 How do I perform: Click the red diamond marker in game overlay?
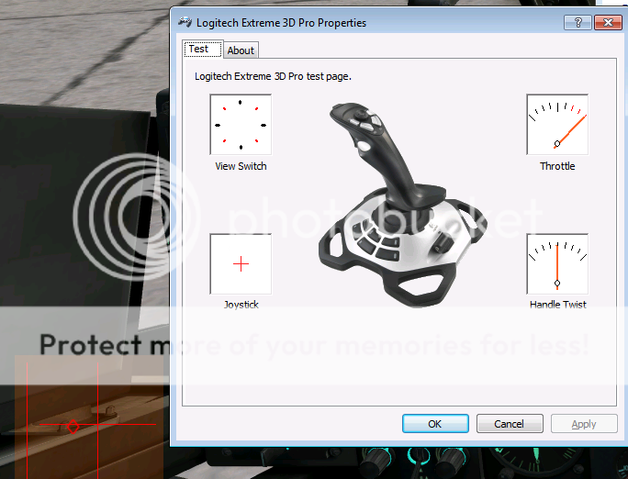[x=73, y=427]
